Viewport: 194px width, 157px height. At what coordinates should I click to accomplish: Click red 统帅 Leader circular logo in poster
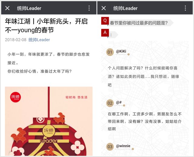[15, 97]
